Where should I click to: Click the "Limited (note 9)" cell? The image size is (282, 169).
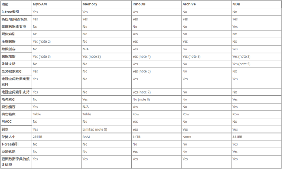click(95, 129)
